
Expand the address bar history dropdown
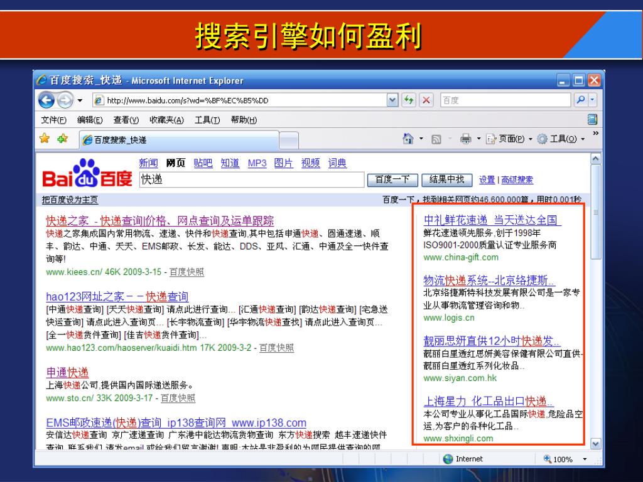(392, 100)
